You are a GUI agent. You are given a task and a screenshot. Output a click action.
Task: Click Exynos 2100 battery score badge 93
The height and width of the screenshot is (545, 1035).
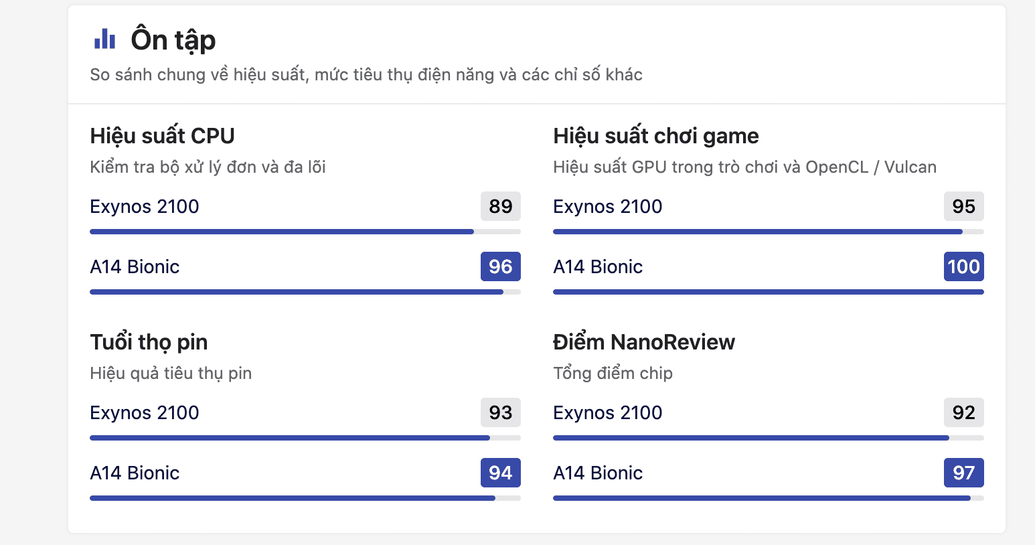point(500,412)
